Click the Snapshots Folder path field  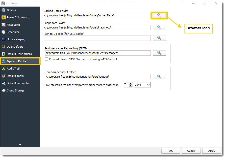click(97, 27)
